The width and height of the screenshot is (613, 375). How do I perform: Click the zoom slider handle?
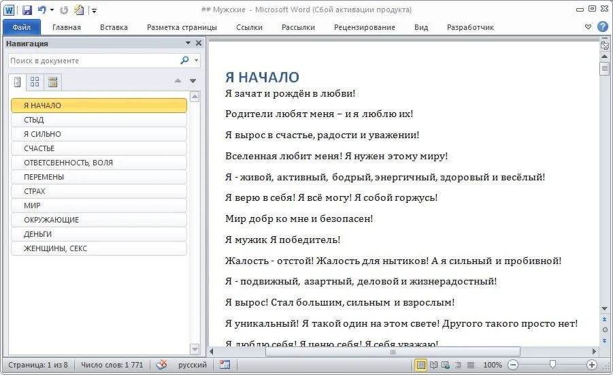(552, 365)
